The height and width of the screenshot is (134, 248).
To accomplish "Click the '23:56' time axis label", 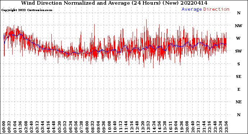I will tap(226, 127).
